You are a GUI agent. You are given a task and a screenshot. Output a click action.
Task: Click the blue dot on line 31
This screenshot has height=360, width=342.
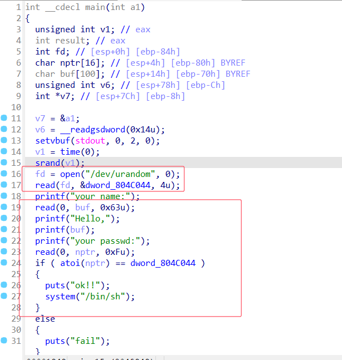pos(4,341)
